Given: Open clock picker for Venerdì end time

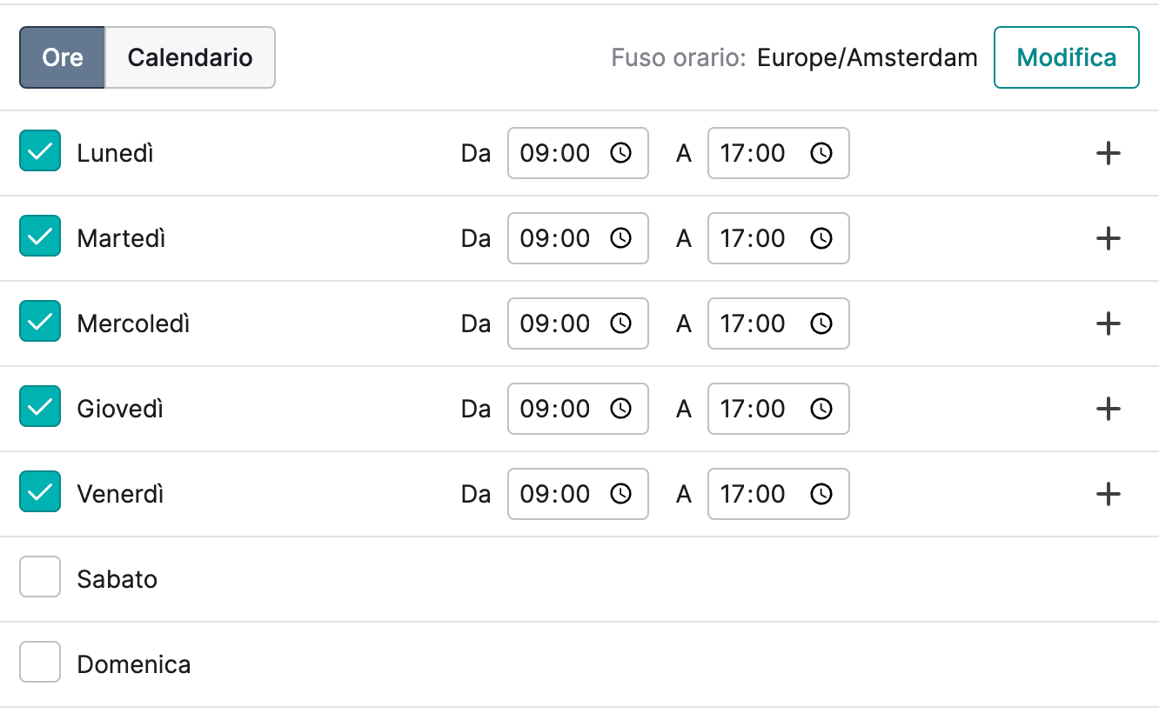Looking at the screenshot, I should tap(821, 494).
